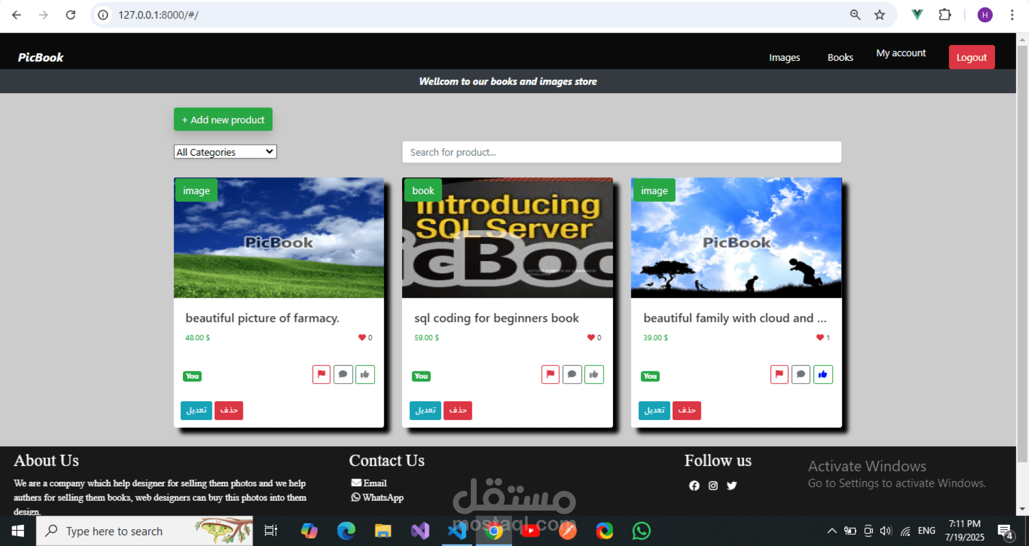Open Microsoft Edge from the taskbar

[346, 531]
